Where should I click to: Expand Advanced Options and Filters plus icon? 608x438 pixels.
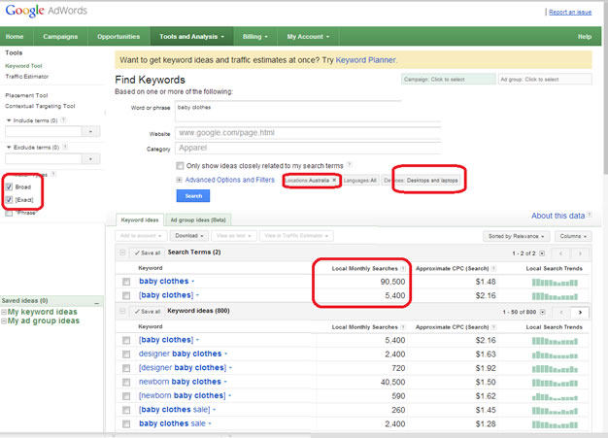[x=179, y=180]
